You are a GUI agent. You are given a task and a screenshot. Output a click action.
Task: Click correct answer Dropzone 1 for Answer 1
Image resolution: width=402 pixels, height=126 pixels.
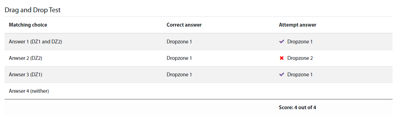click(179, 41)
